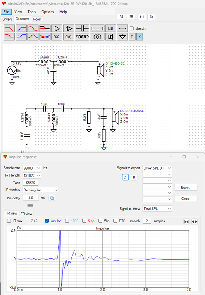The image size is (205, 295).
Task: Open the Driver SPL D1 export dropdown
Action: pos(157,168)
